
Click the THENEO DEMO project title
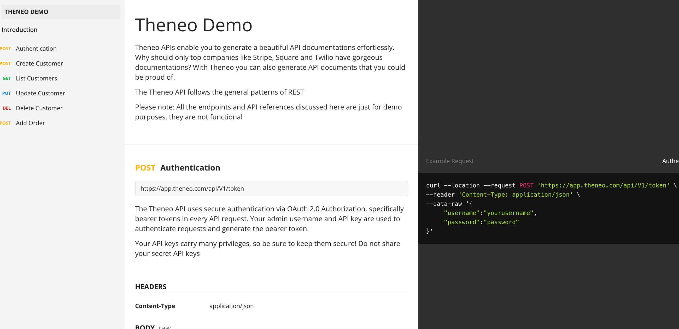coord(26,11)
